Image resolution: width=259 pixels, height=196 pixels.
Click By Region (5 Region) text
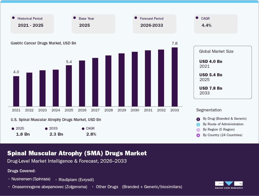click(219, 130)
